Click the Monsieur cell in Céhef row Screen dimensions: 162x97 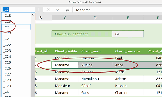(x=65, y=86)
